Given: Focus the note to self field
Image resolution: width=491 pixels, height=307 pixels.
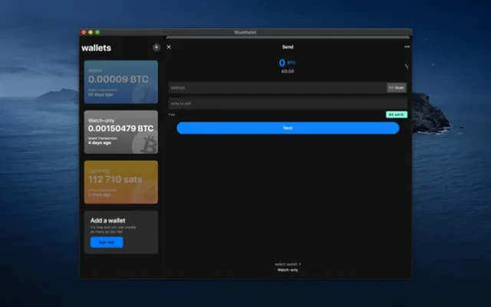Looking at the screenshot, I should tap(288, 103).
